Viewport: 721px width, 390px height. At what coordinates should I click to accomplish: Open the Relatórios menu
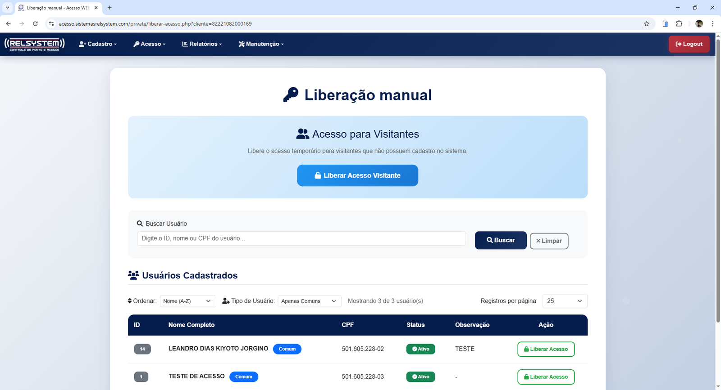[202, 44]
